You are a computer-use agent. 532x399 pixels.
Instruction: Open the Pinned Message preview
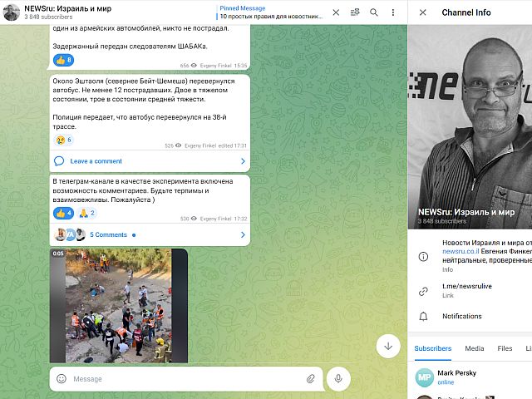[270, 12]
